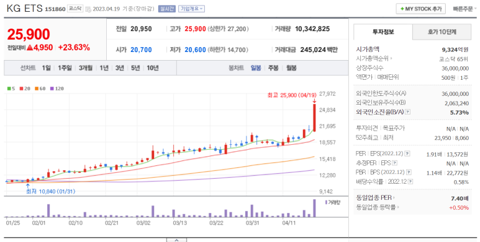Collapse chart using the bottom up-arrow handle
The width and height of the screenshot is (480, 242).
(176, 240)
